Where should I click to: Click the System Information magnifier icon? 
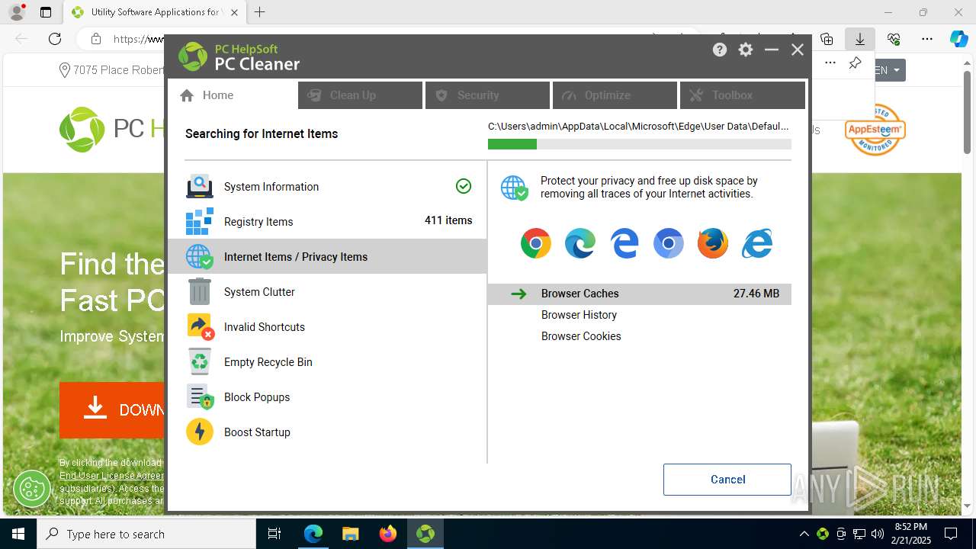click(200, 186)
